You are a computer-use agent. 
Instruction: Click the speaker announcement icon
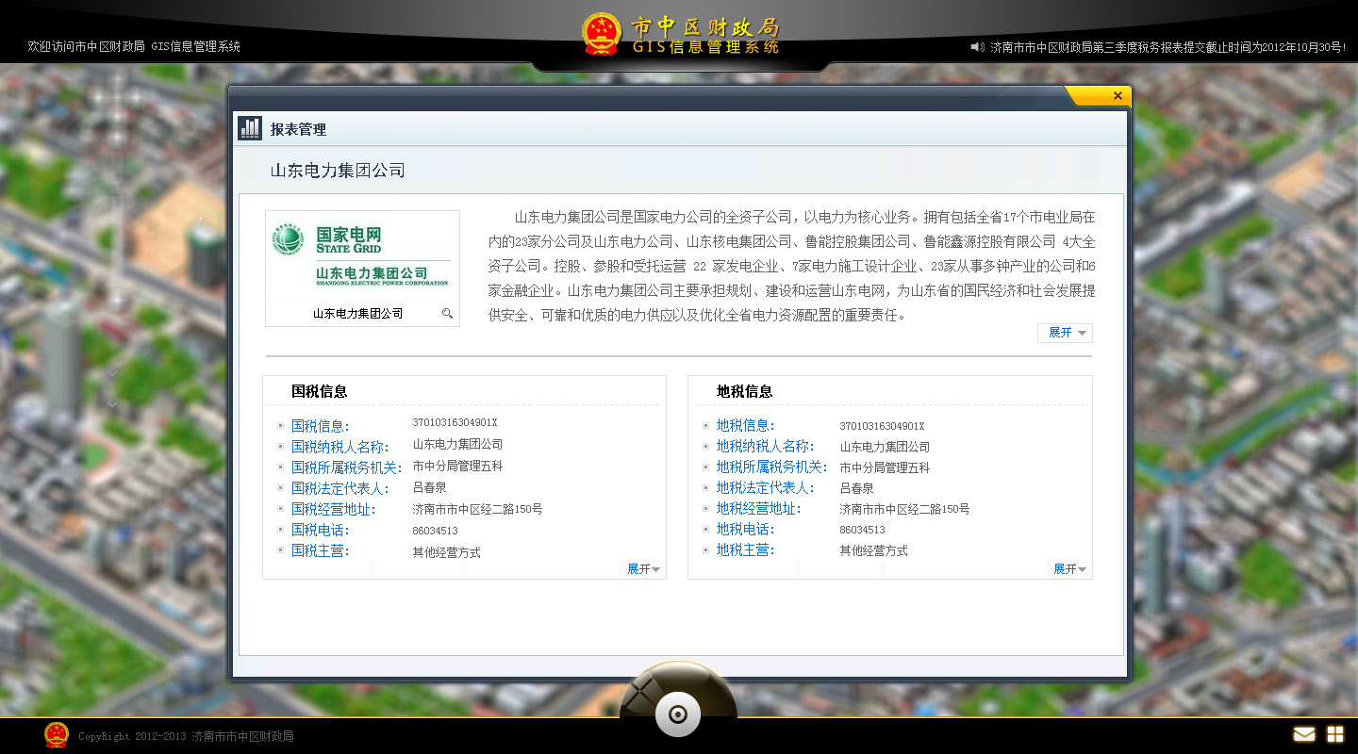(x=977, y=46)
